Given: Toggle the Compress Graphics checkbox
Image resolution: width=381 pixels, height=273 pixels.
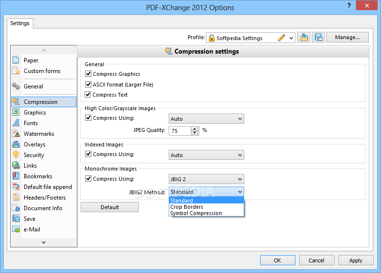Looking at the screenshot, I should (x=88, y=73).
